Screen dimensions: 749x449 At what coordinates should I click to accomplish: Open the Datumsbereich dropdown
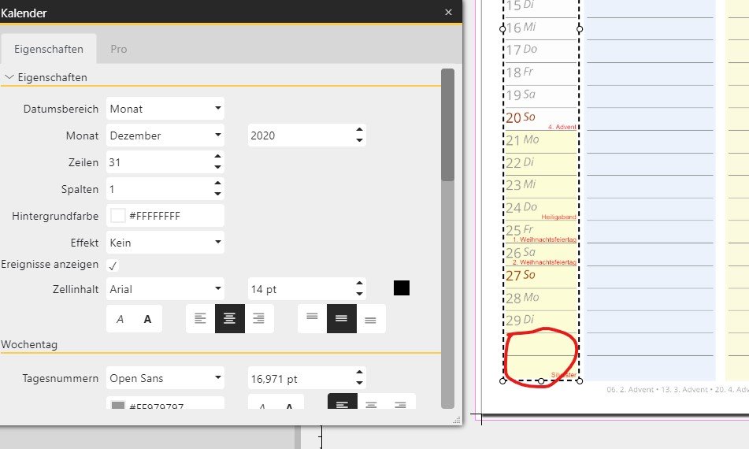[x=165, y=109]
